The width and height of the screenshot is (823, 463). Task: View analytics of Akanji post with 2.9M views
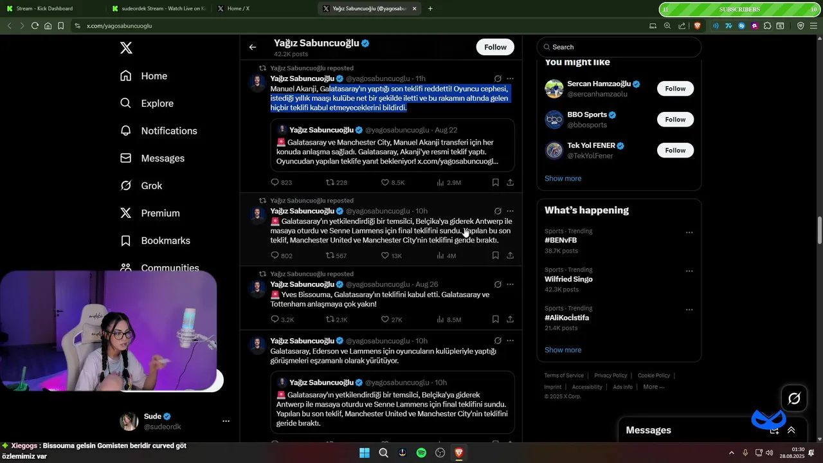449,183
